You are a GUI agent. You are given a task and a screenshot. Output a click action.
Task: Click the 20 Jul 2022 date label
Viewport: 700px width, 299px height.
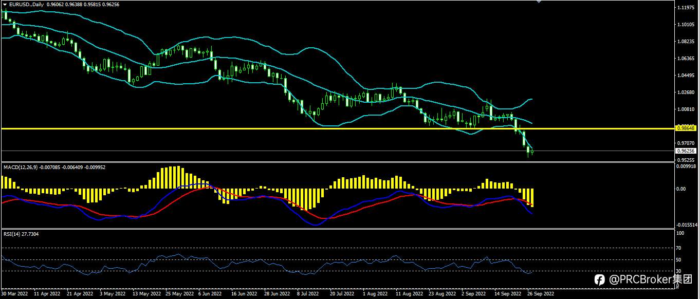click(x=342, y=294)
